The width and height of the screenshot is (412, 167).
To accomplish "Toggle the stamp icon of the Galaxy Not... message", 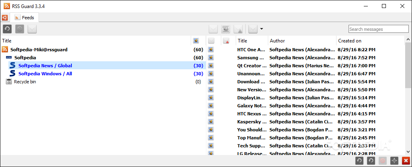I will point(210,106).
